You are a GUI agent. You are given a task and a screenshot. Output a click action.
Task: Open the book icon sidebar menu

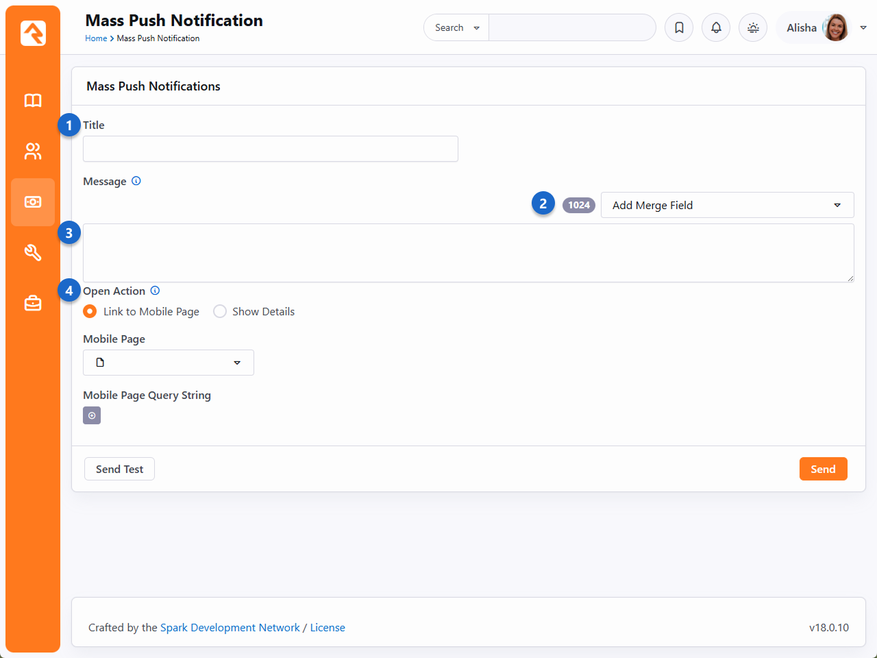33,101
